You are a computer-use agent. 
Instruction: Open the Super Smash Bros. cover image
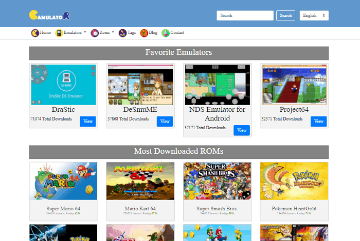(218, 181)
